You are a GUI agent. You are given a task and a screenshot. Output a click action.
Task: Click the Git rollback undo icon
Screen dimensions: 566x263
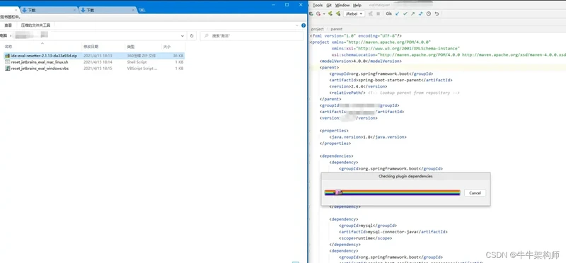pyautogui.click(x=437, y=13)
